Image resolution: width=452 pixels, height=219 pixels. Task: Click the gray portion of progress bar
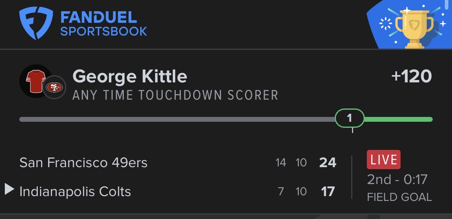coord(177,119)
